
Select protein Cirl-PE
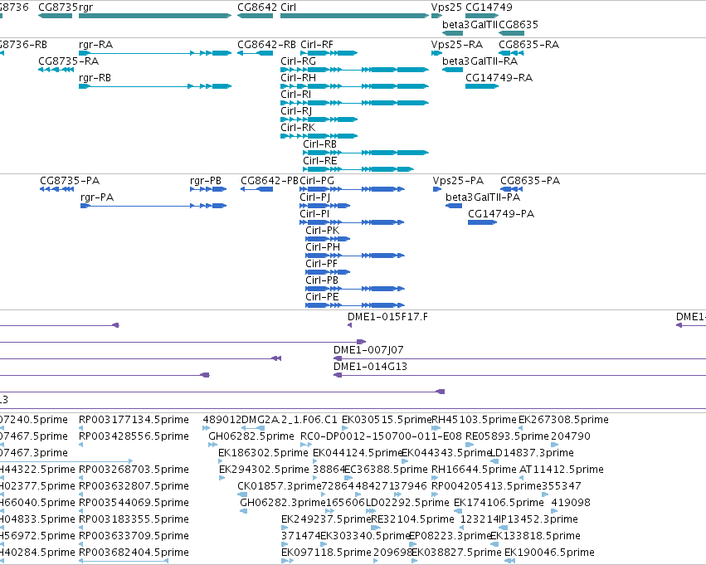(355, 305)
